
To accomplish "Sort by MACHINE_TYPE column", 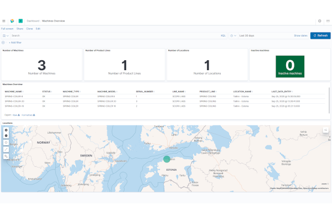I will pyautogui.click(x=71, y=92).
